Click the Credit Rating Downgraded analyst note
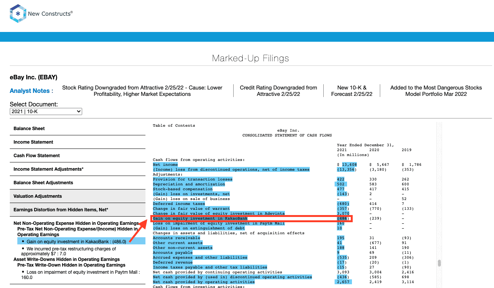Viewport: 494px width, 288px height. (278, 91)
